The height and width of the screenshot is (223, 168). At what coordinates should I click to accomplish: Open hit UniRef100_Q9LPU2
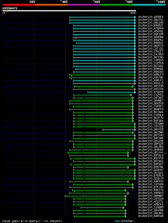pyautogui.click(x=151, y=20)
